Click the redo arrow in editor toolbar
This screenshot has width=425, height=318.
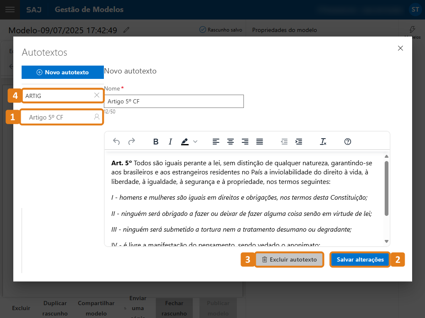(x=132, y=142)
